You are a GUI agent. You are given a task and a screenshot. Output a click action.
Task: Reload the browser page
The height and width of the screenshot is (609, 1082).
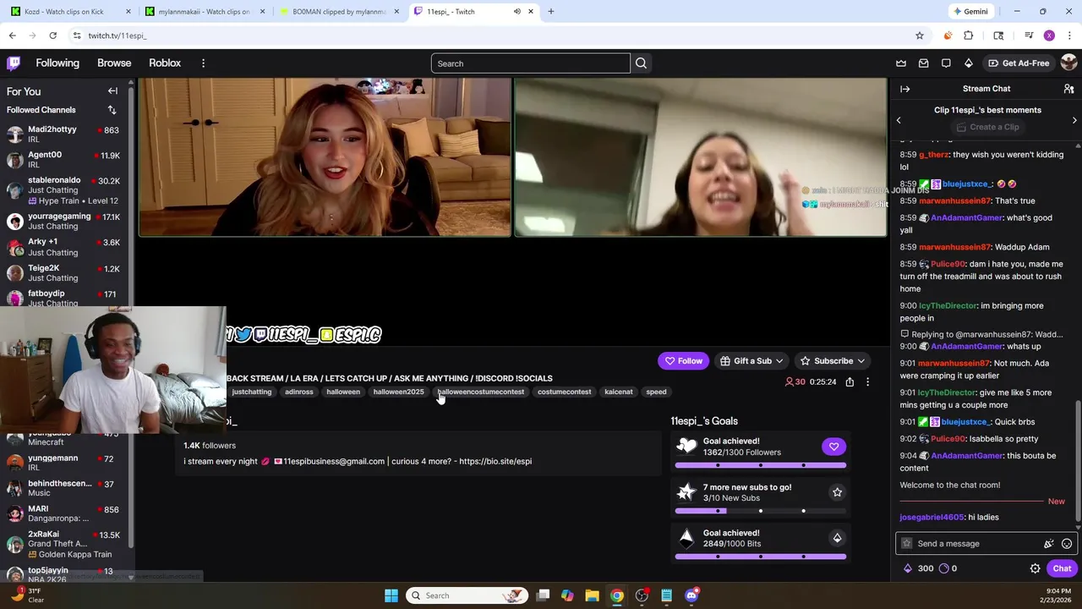(x=52, y=36)
